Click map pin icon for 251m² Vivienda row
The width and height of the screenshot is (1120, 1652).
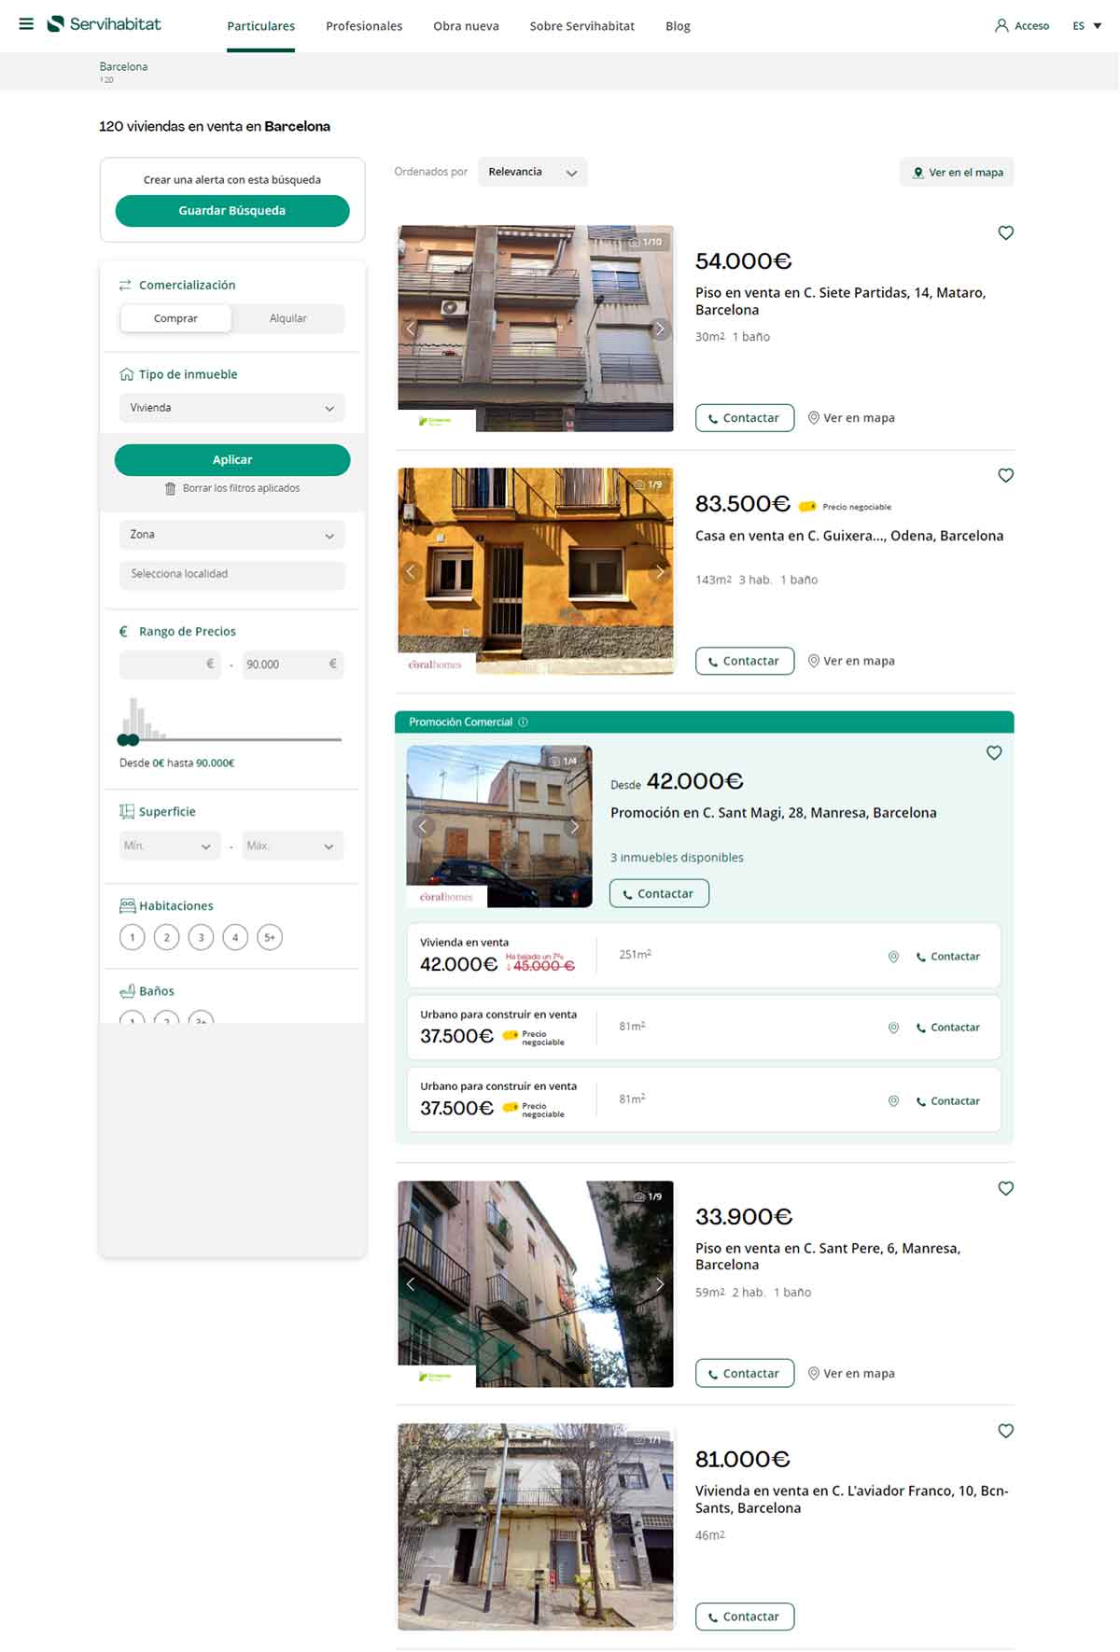point(893,957)
